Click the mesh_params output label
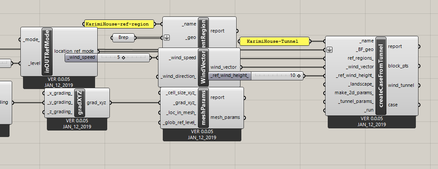 pyautogui.click(x=225, y=117)
